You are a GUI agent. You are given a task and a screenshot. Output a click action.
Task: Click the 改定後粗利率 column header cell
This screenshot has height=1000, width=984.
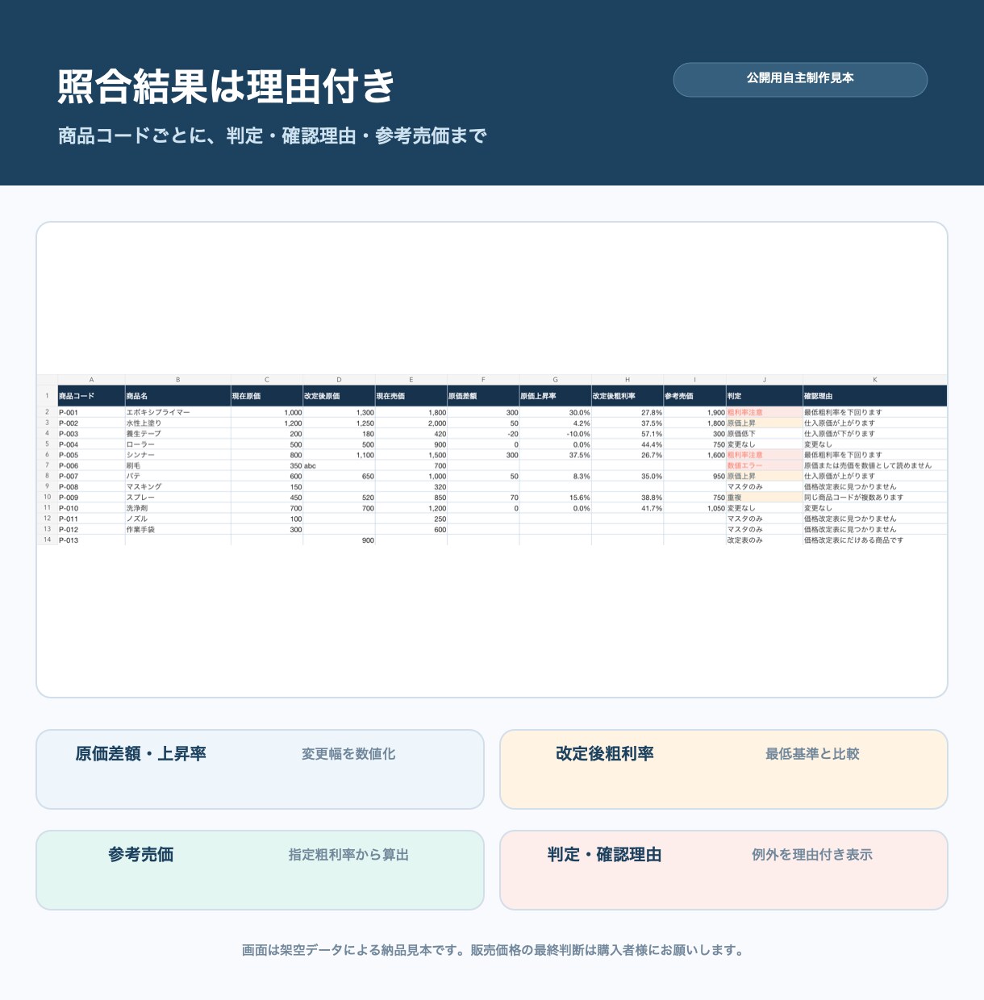tap(628, 396)
